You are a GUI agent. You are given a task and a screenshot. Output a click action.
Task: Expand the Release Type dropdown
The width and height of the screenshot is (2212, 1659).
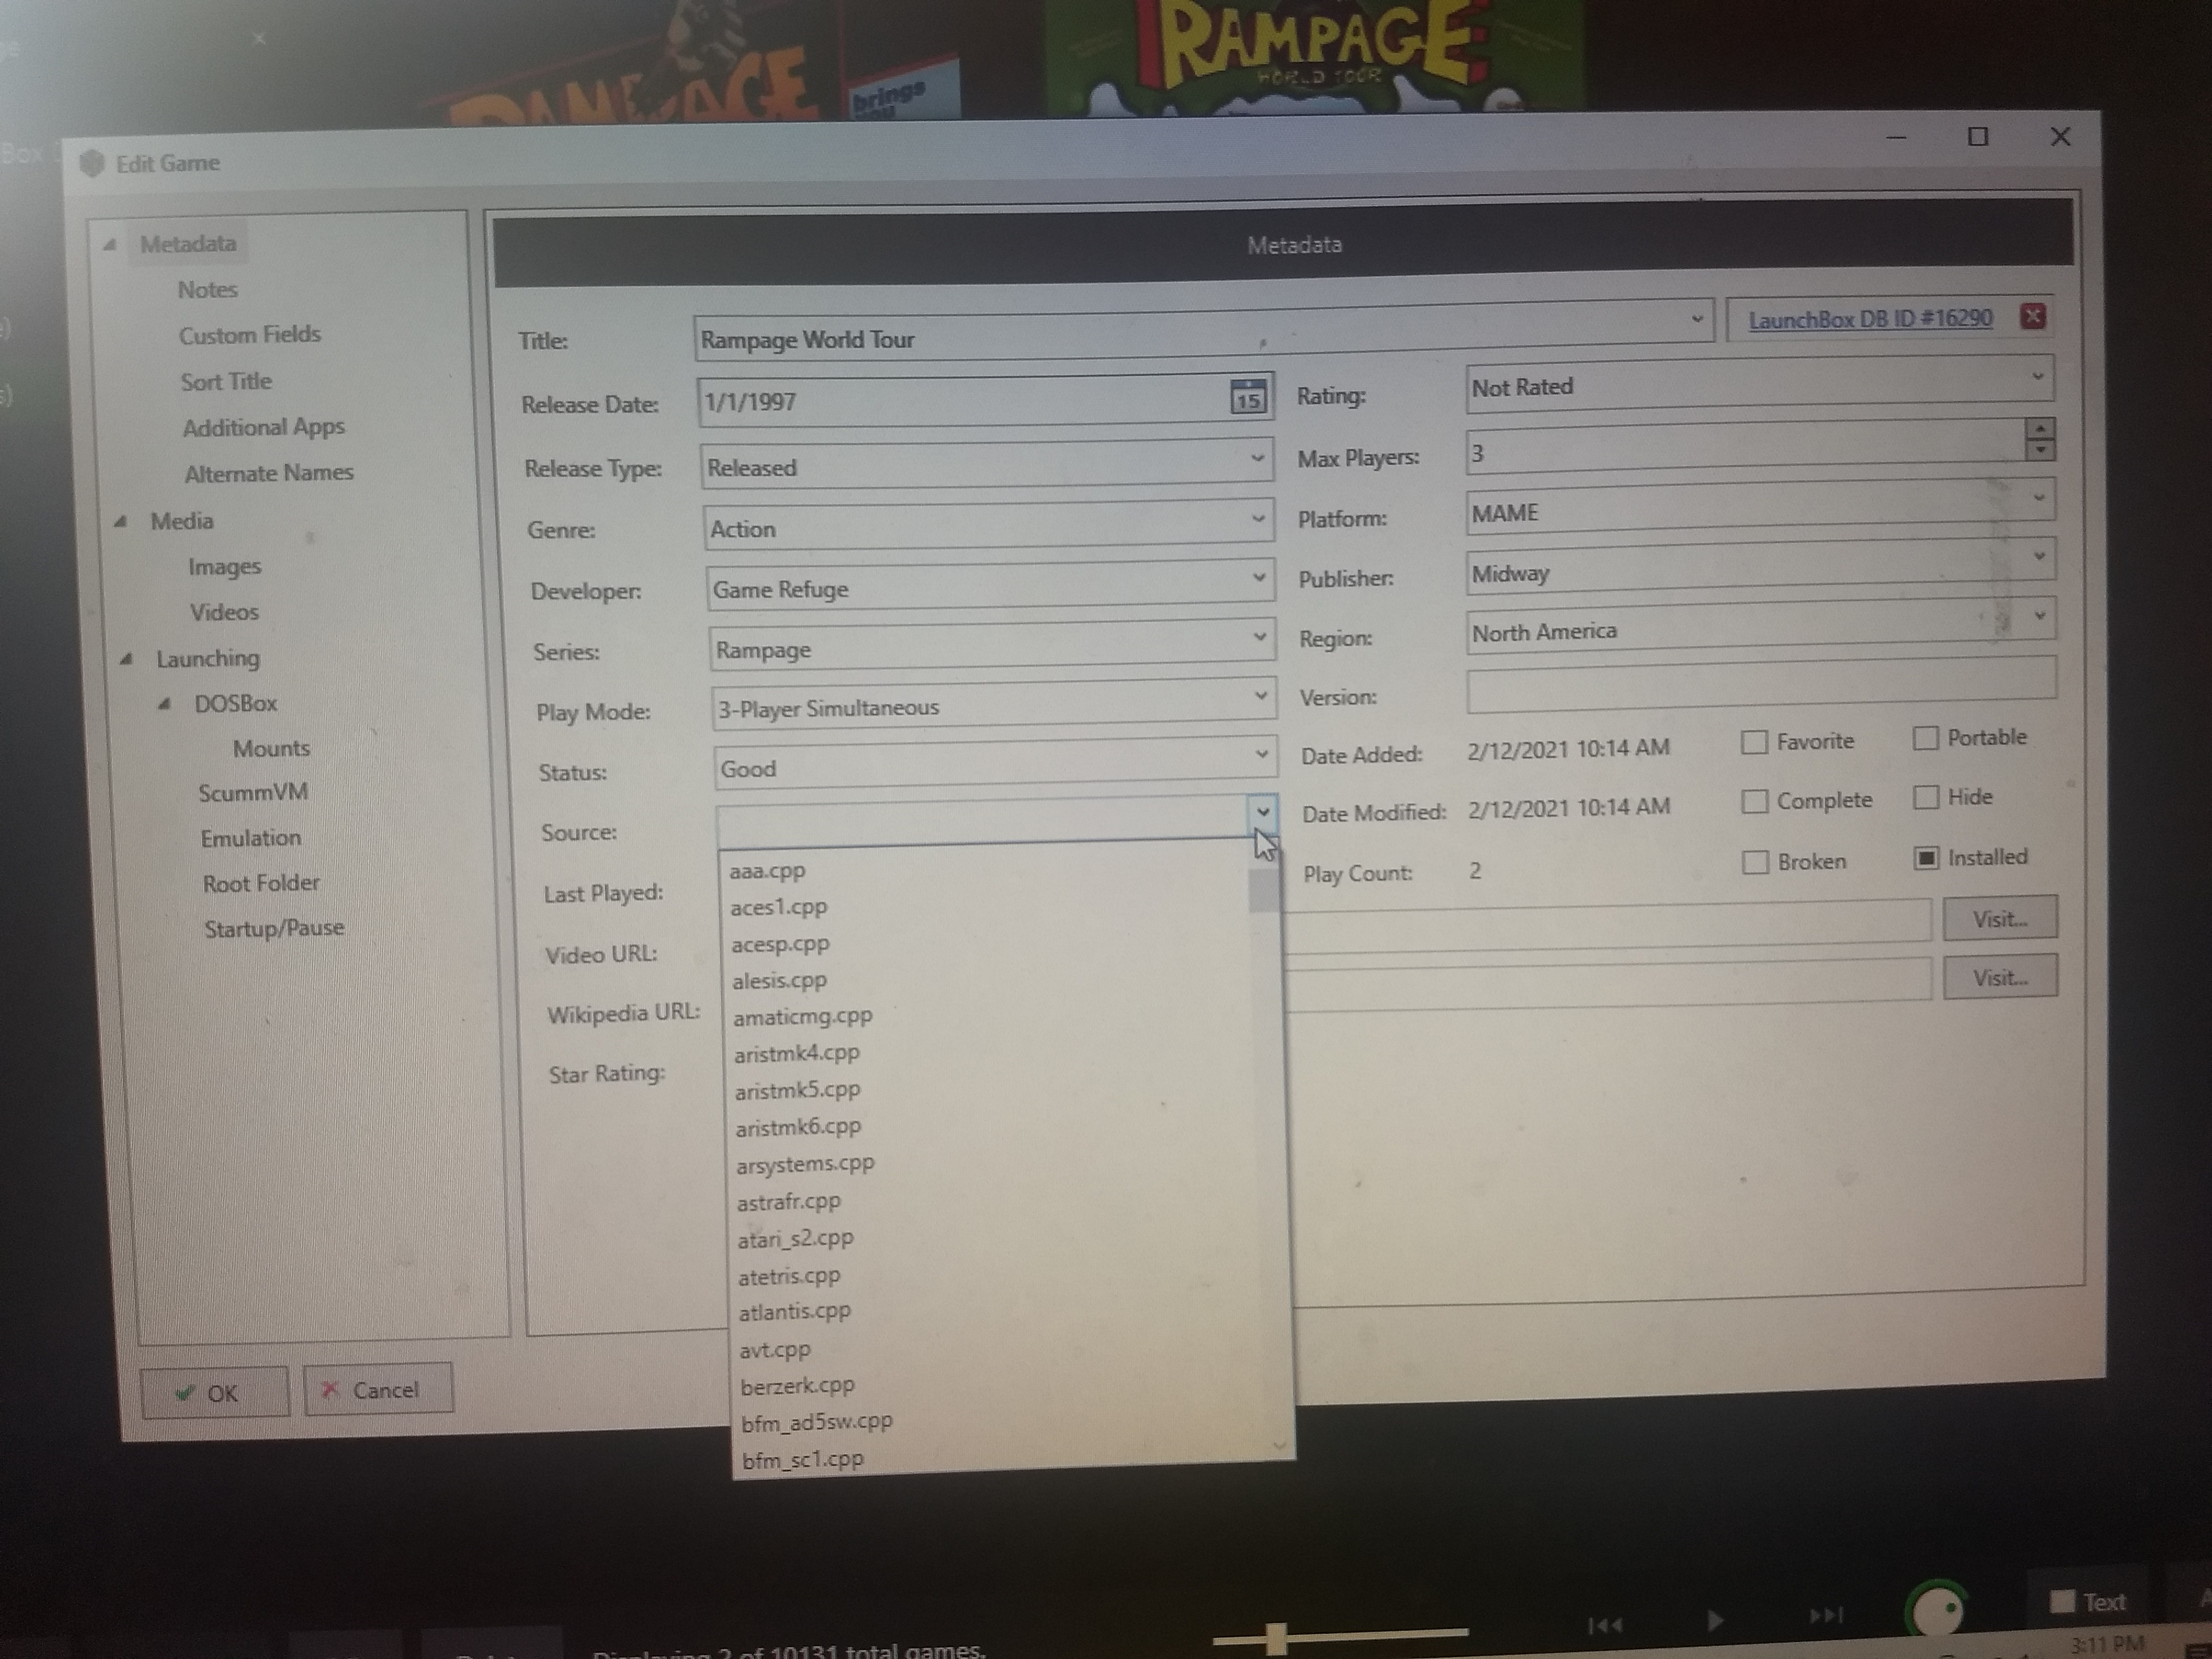point(1257,459)
